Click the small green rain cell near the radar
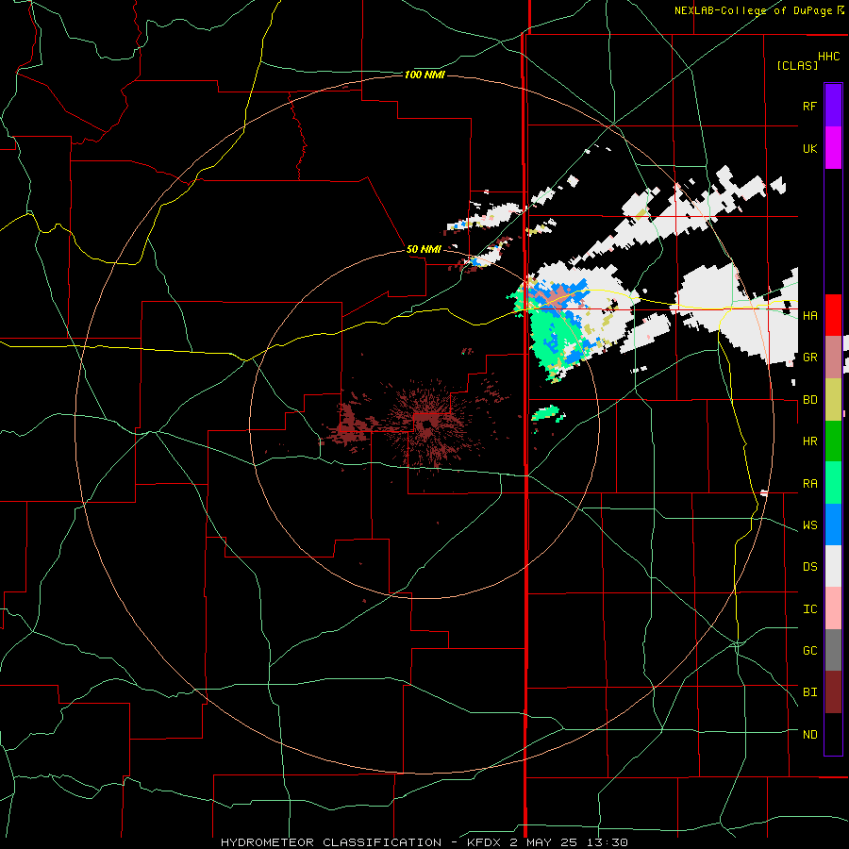 coord(546,413)
